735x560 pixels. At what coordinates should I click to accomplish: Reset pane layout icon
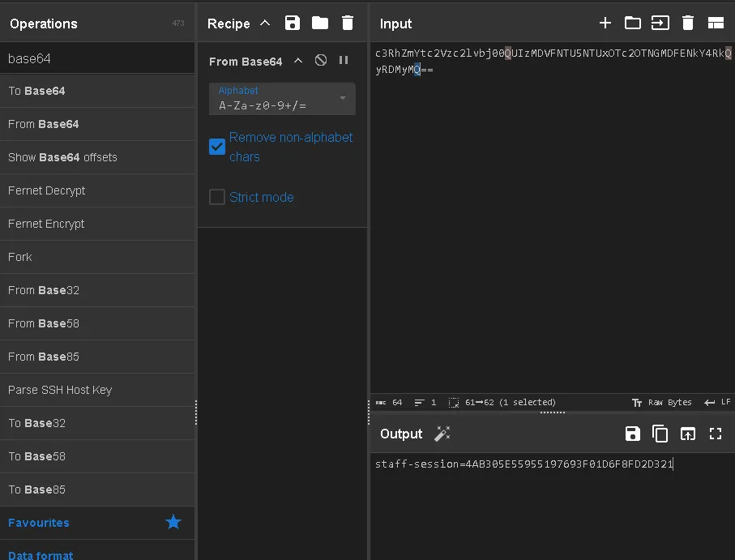pos(716,23)
